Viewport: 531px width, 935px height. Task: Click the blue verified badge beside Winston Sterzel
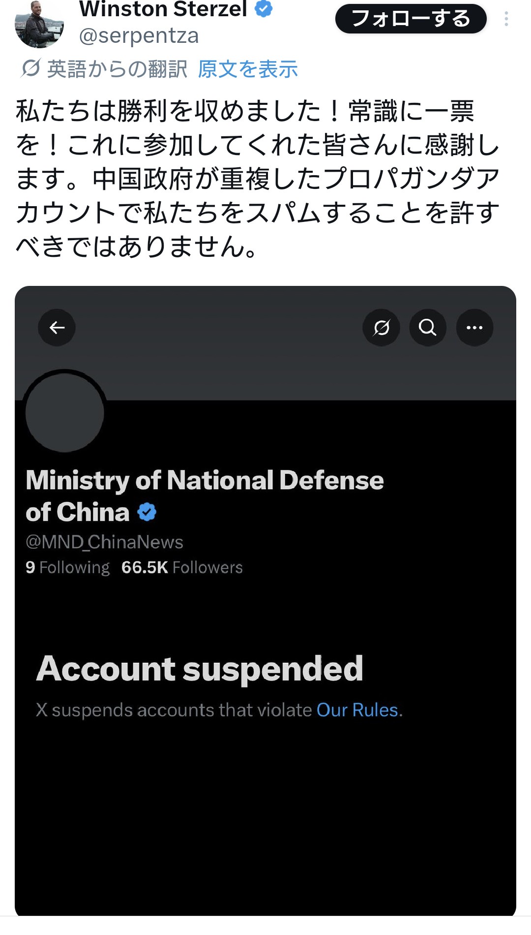pyautogui.click(x=264, y=8)
